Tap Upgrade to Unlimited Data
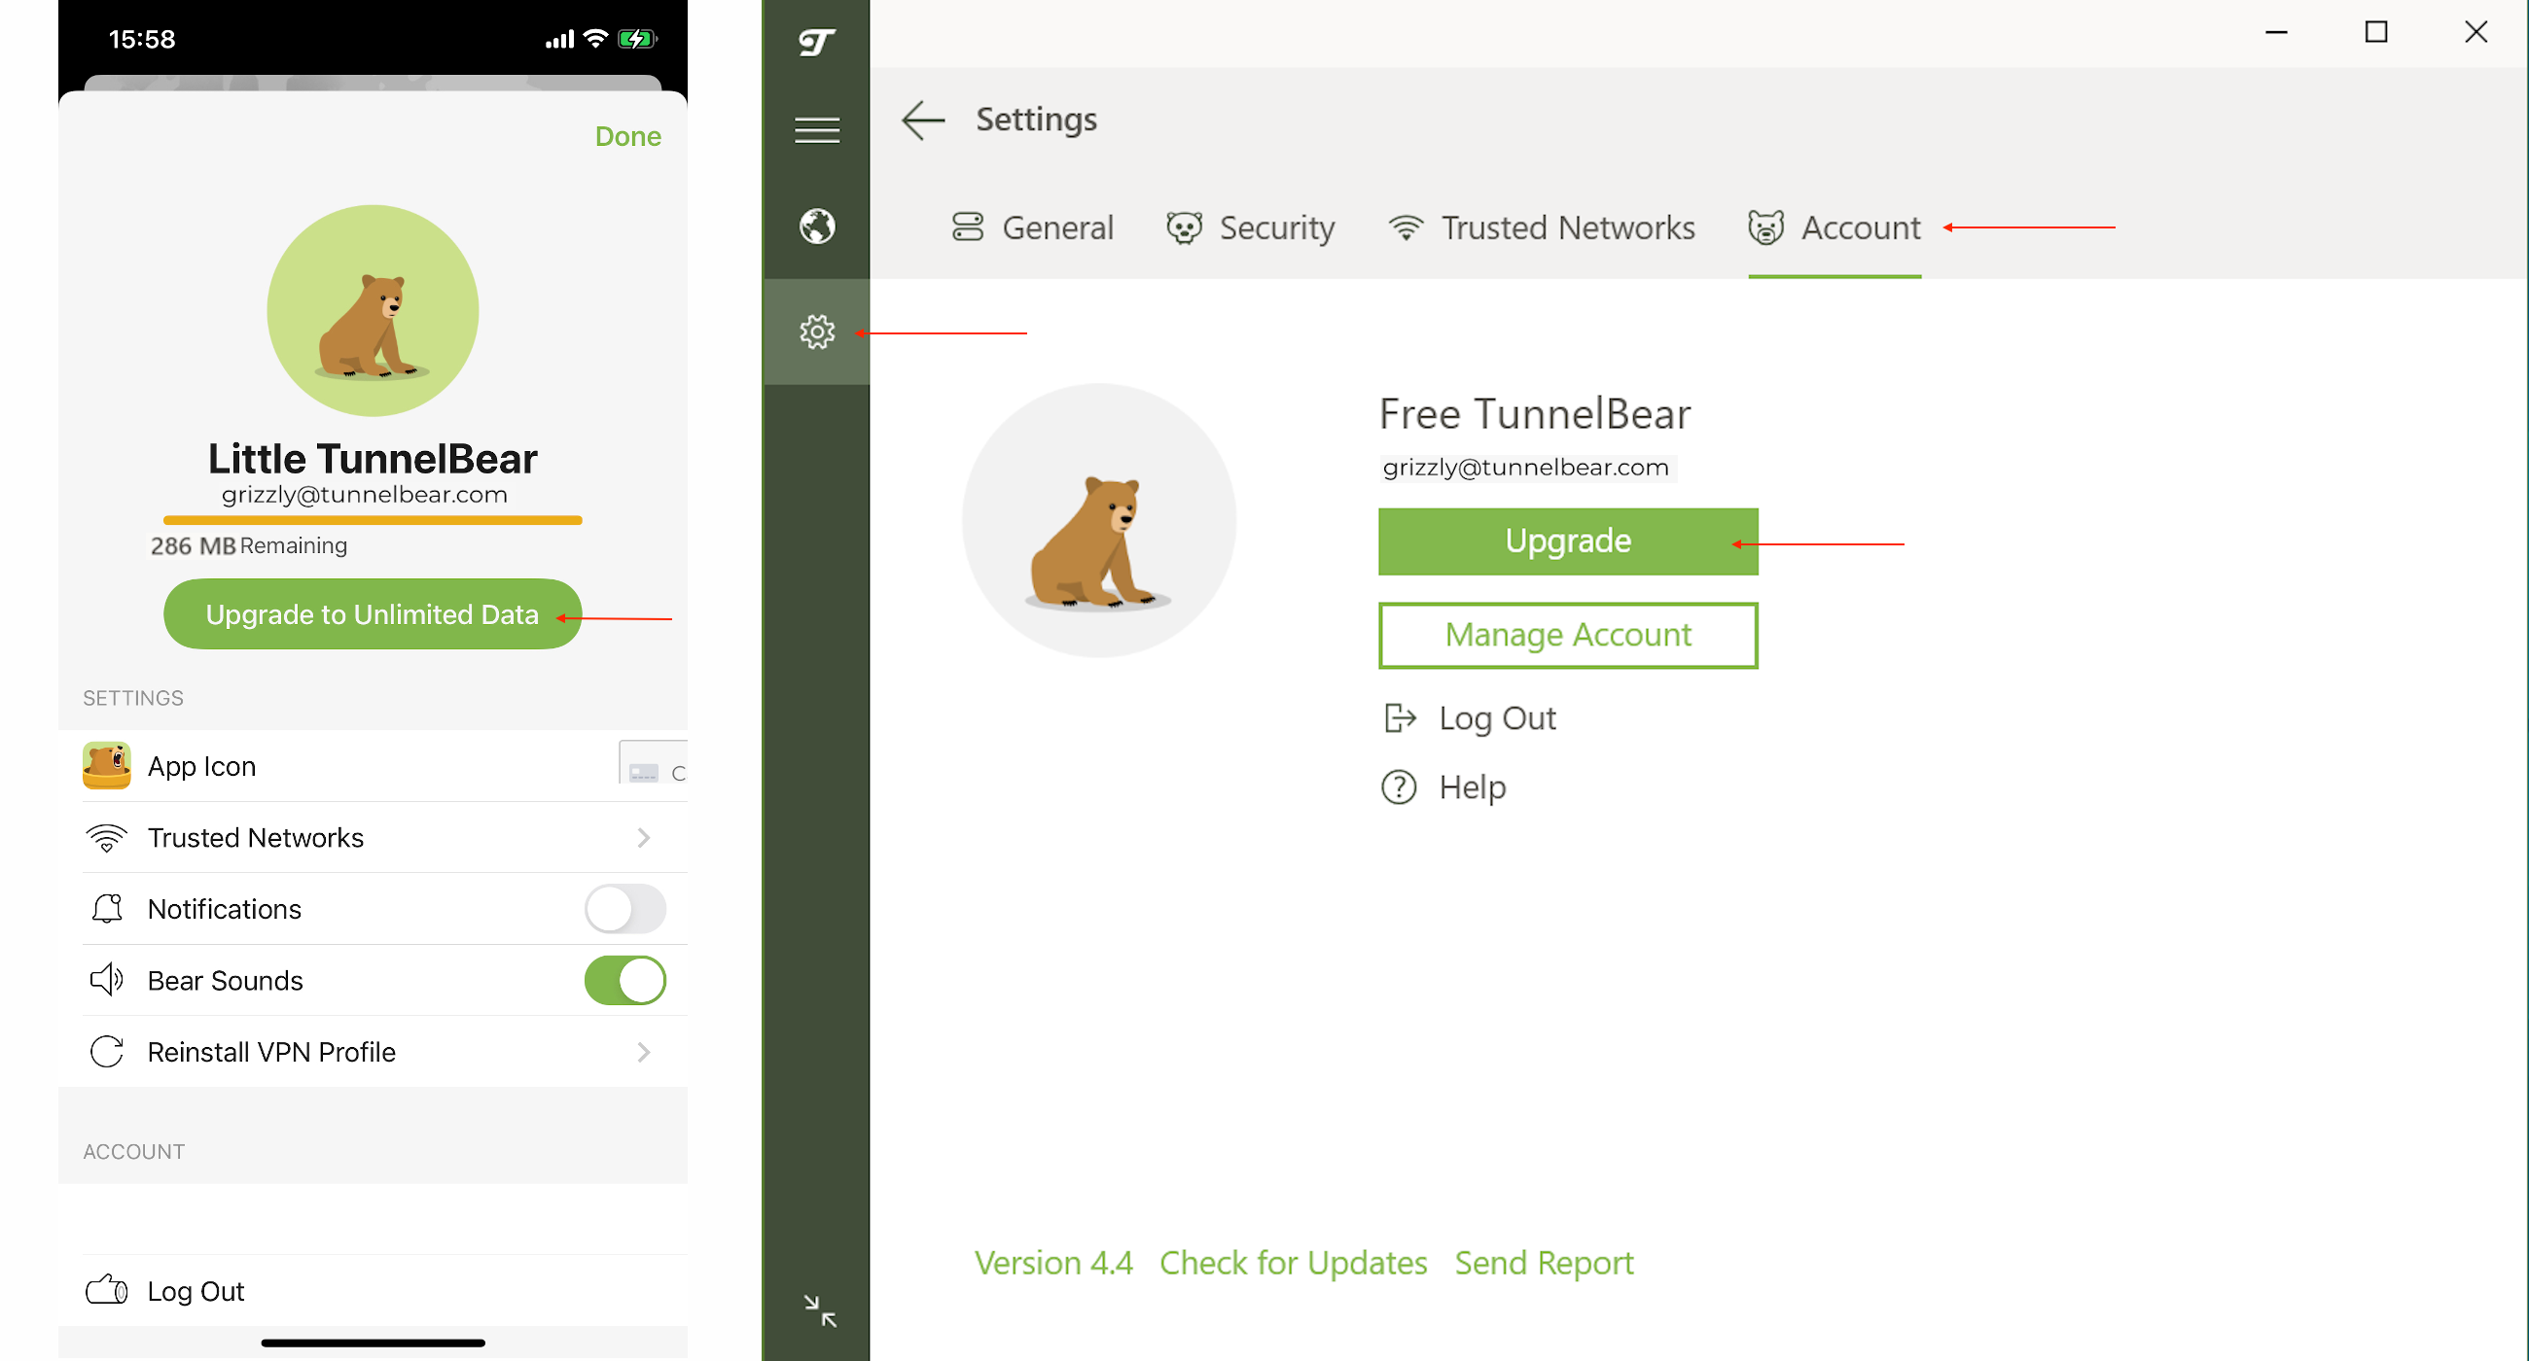The height and width of the screenshot is (1361, 2529). click(373, 614)
